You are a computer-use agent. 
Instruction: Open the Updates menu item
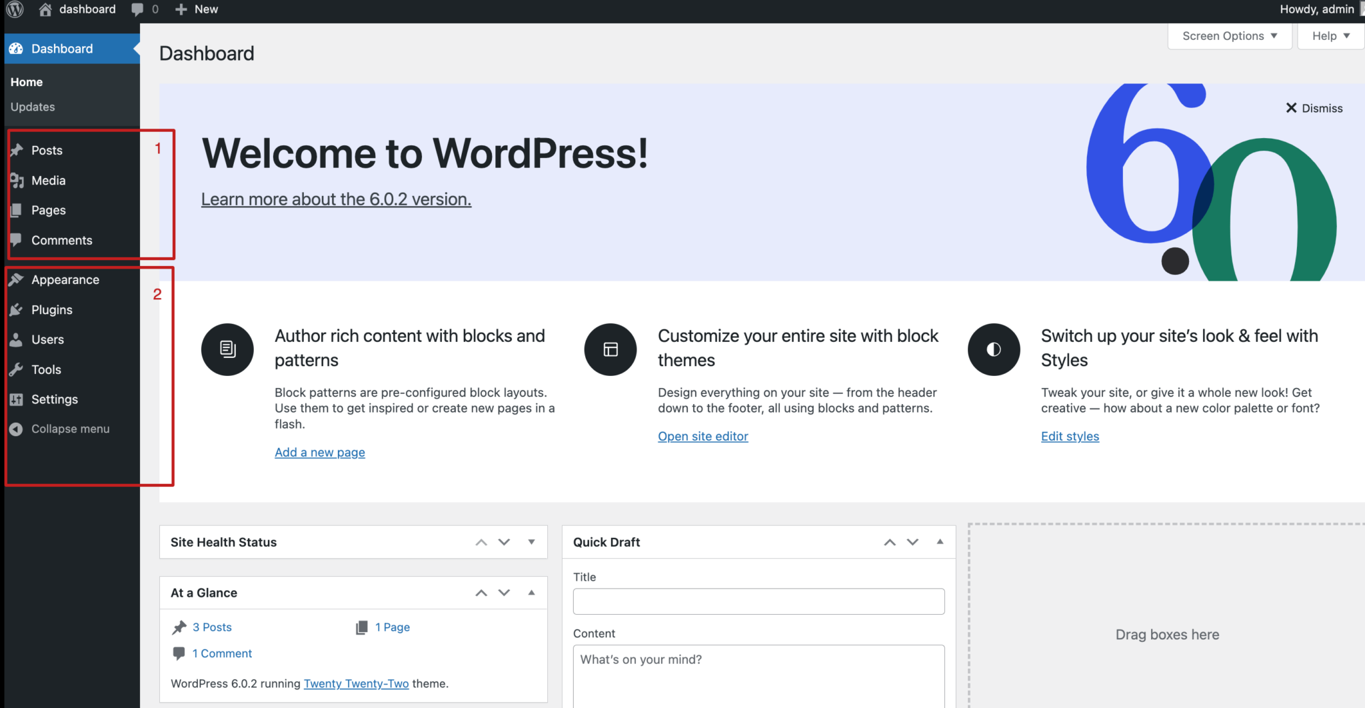tap(32, 107)
